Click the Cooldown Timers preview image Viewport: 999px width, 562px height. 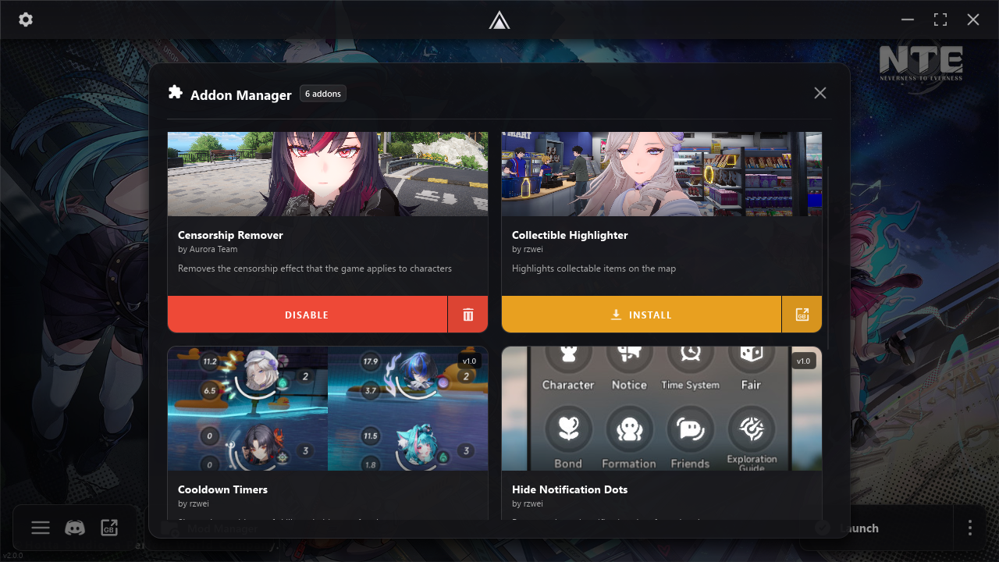pos(328,409)
